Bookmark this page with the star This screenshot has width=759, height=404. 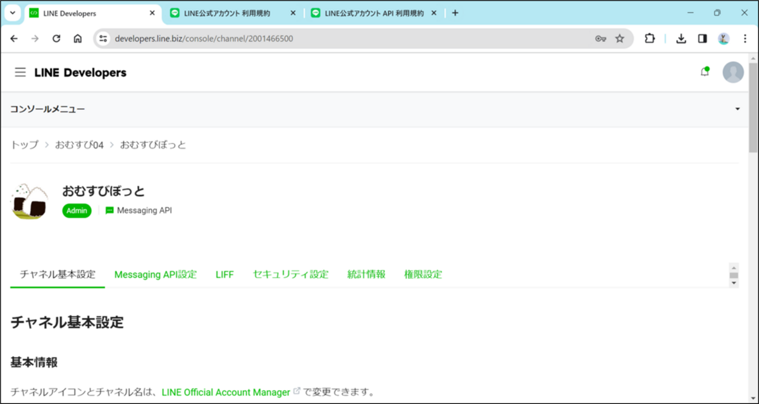coord(620,39)
